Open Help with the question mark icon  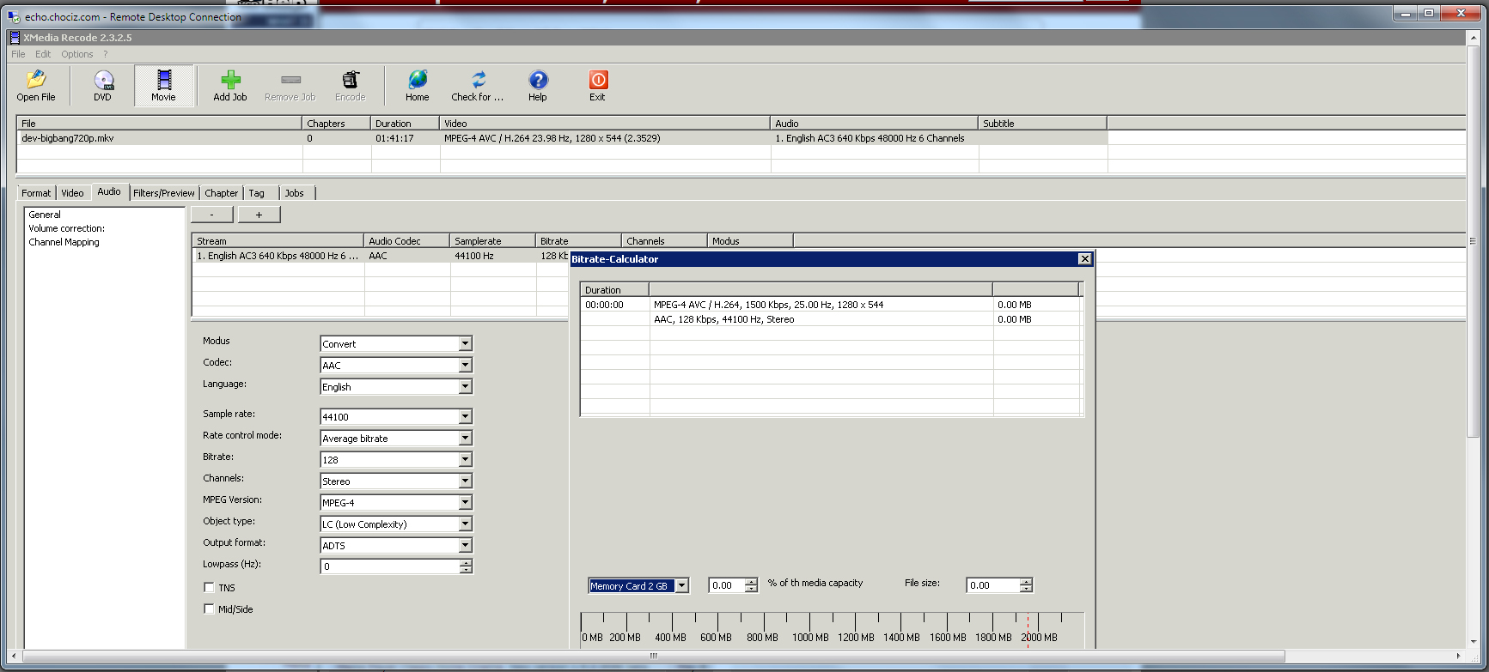(538, 81)
